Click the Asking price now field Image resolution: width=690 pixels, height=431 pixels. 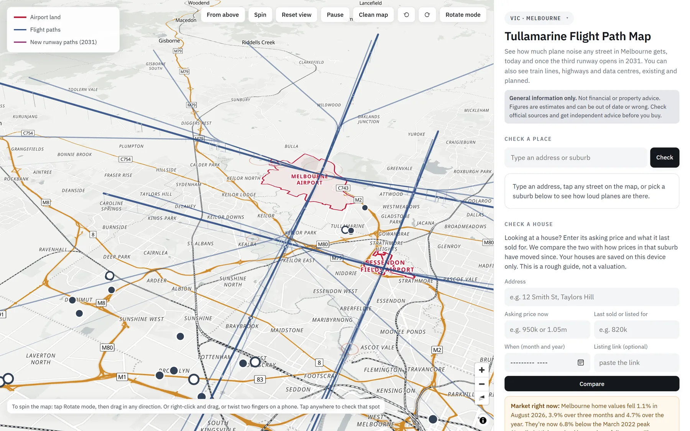coord(547,329)
